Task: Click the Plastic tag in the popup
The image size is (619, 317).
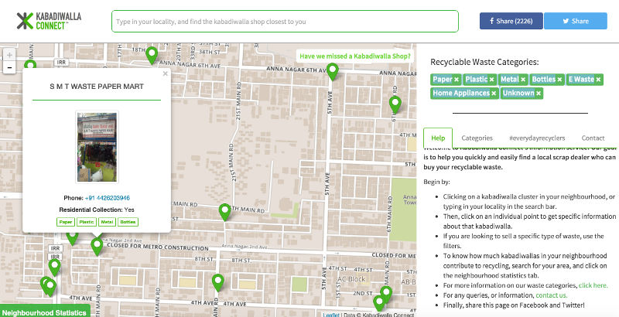Action: (87, 222)
